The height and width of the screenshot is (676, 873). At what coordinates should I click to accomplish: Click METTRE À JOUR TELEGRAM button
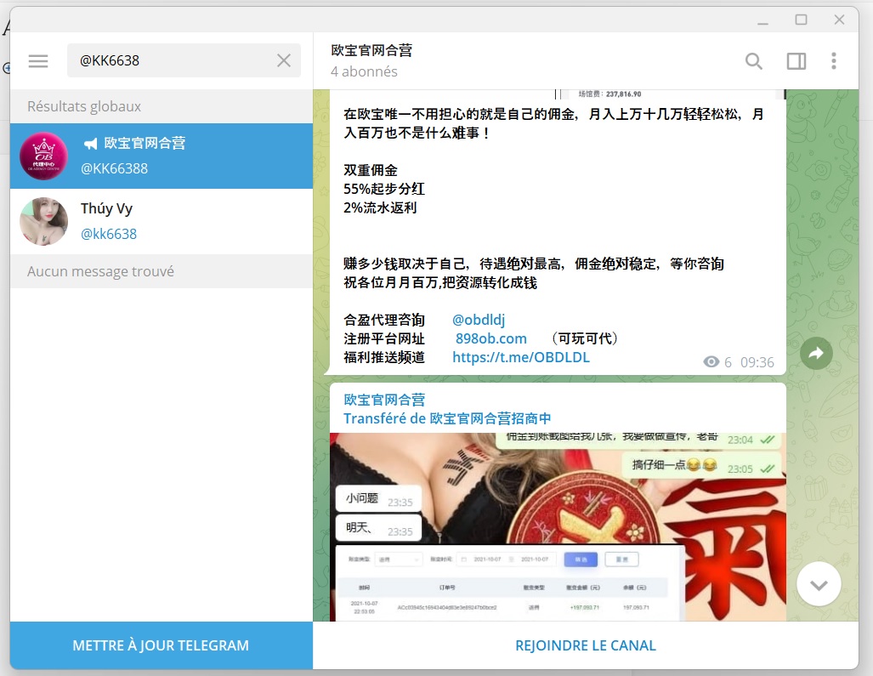(162, 645)
